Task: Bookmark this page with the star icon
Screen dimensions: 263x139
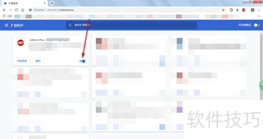Action: (223, 10)
